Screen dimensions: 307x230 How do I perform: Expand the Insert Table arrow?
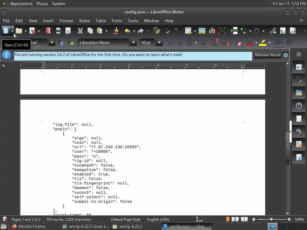click(x=195, y=31)
